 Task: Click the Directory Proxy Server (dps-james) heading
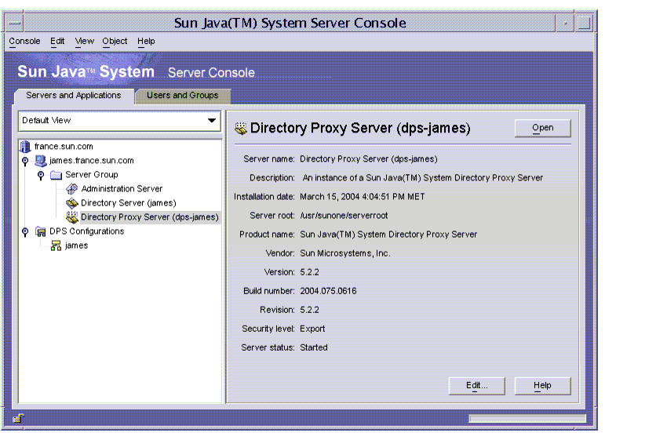360,128
